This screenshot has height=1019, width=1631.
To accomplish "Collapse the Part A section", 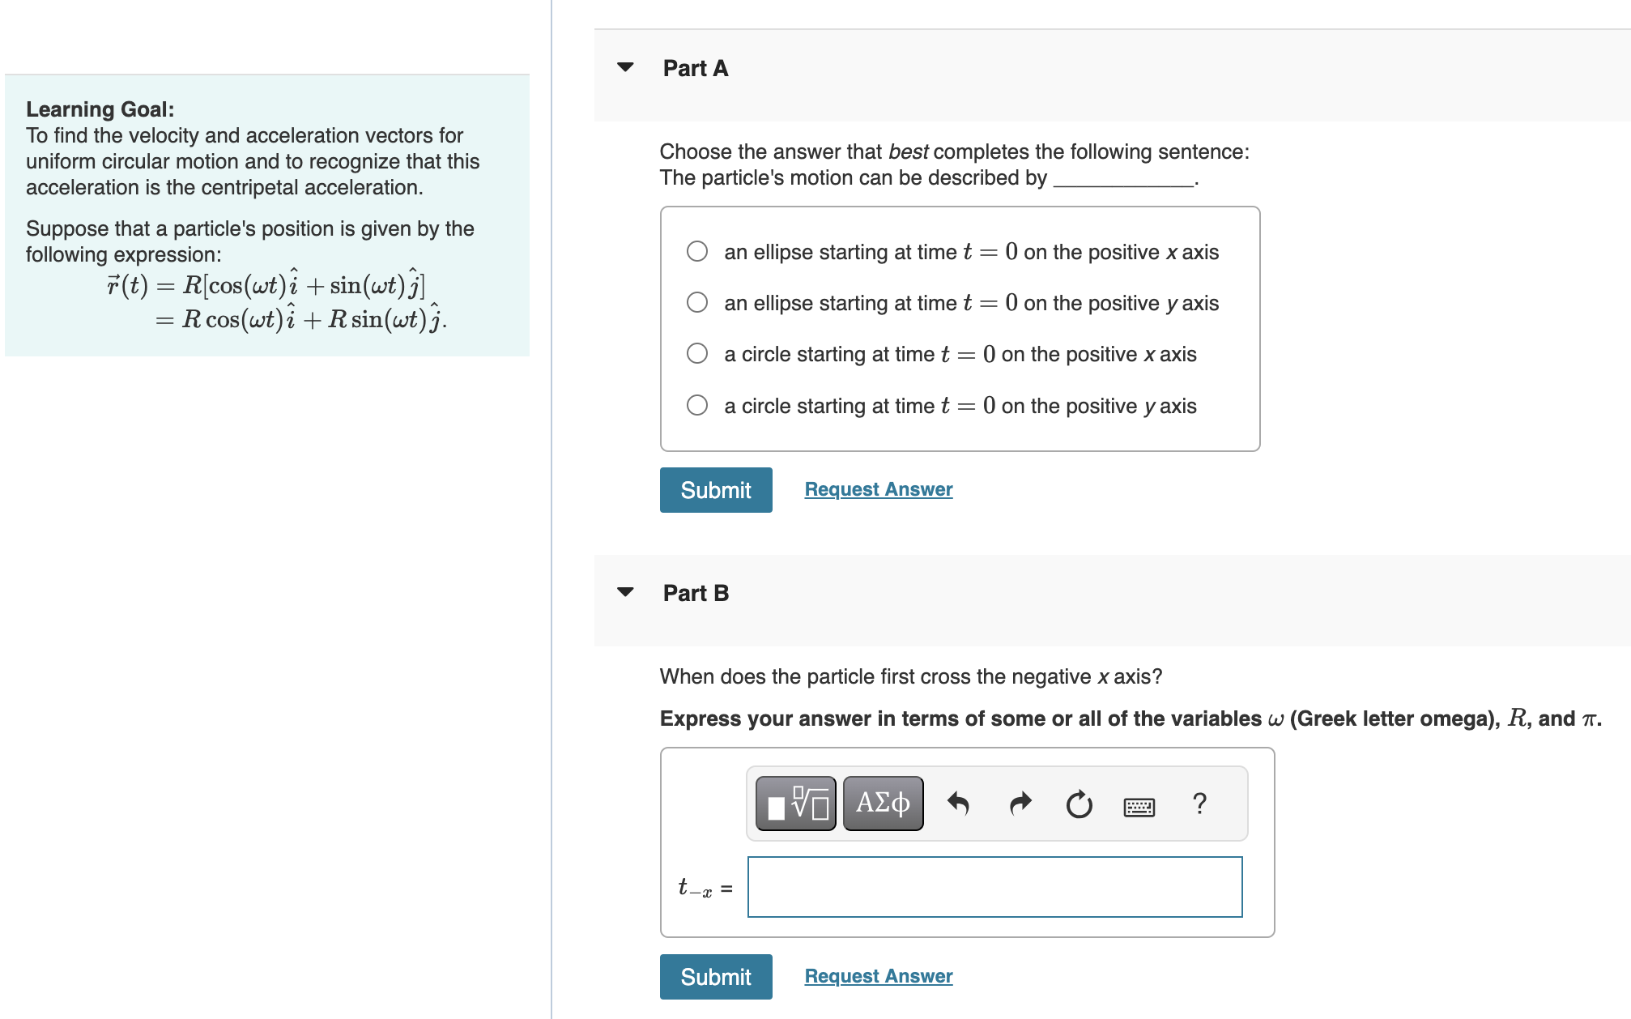I will pos(625,68).
